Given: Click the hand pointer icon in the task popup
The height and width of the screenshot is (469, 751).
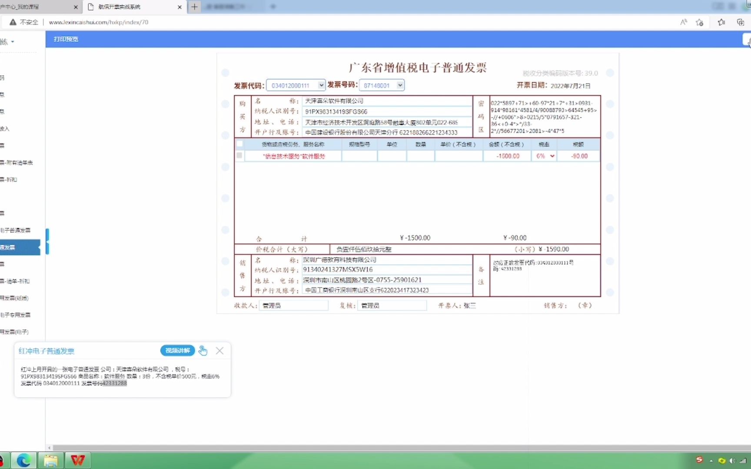Looking at the screenshot, I should click(x=203, y=350).
